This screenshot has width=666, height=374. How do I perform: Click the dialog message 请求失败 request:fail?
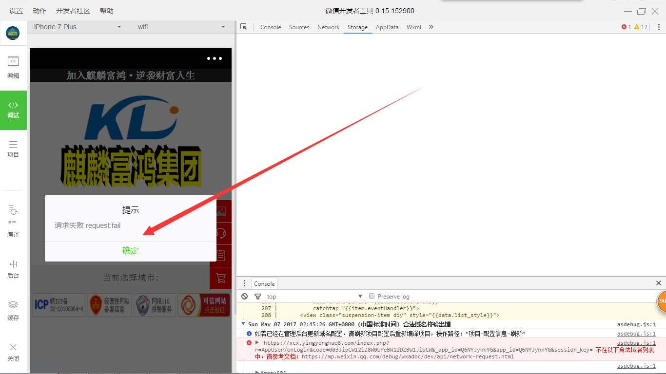pyautogui.click(x=88, y=225)
